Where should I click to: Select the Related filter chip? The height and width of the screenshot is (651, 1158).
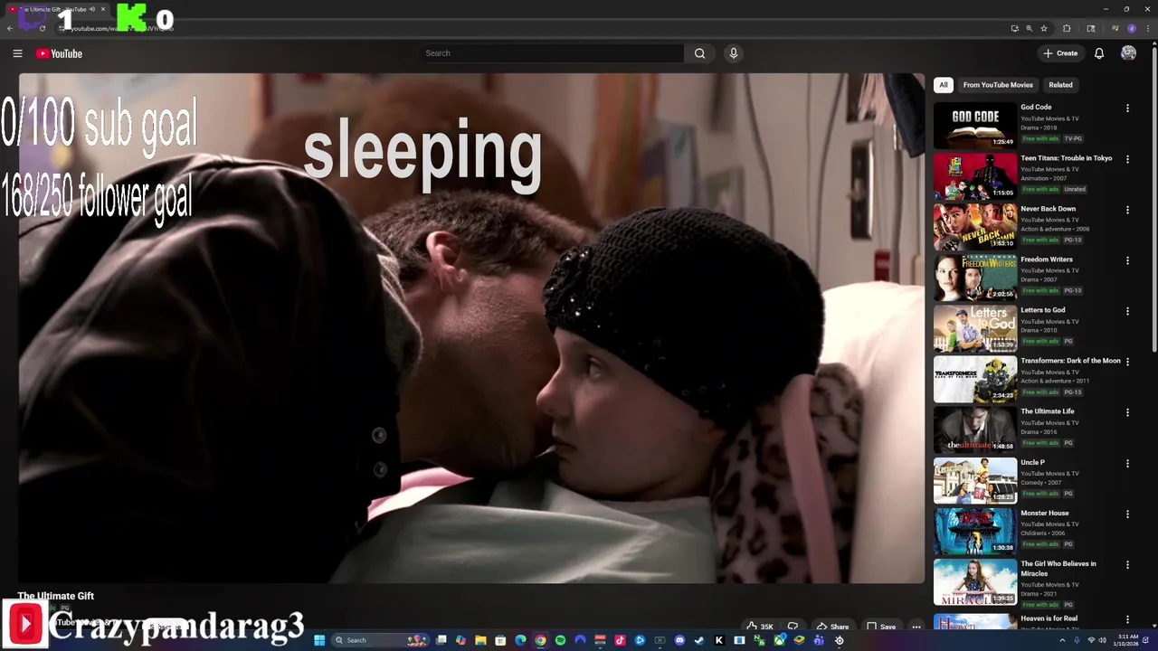[1060, 85]
